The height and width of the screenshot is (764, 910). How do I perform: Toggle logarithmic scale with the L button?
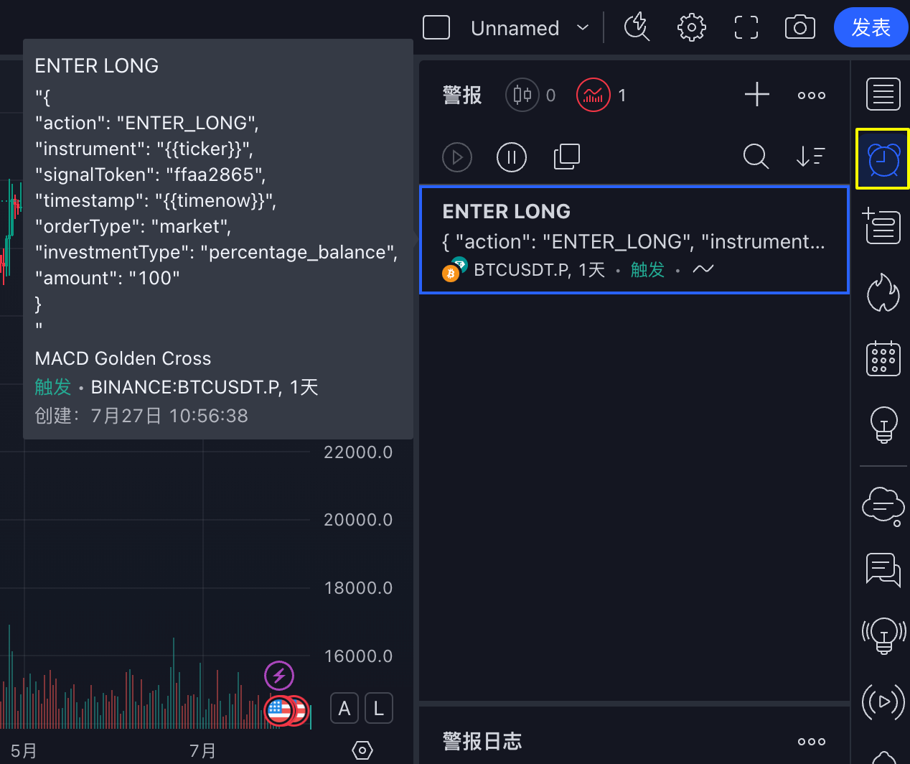point(378,708)
